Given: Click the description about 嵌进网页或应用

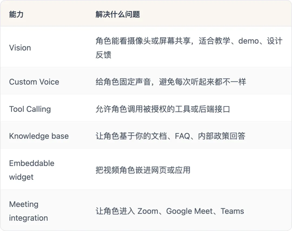Looking at the screenshot, I should click(143, 170).
